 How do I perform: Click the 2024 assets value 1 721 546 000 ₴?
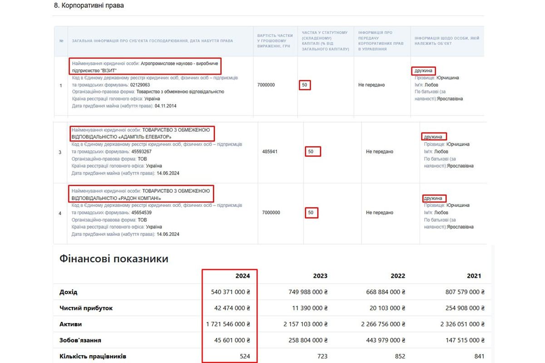[228, 324]
